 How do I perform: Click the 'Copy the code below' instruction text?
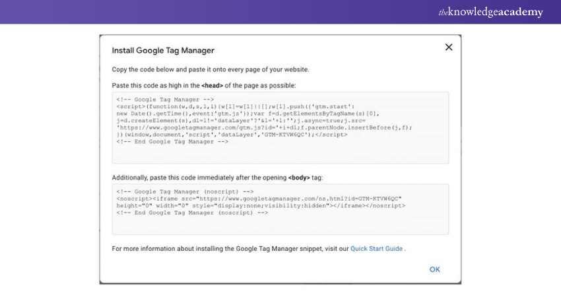(210, 69)
